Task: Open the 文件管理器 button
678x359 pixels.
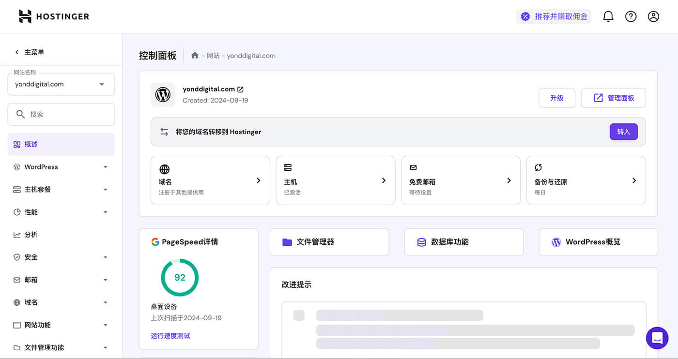Action: click(x=329, y=242)
